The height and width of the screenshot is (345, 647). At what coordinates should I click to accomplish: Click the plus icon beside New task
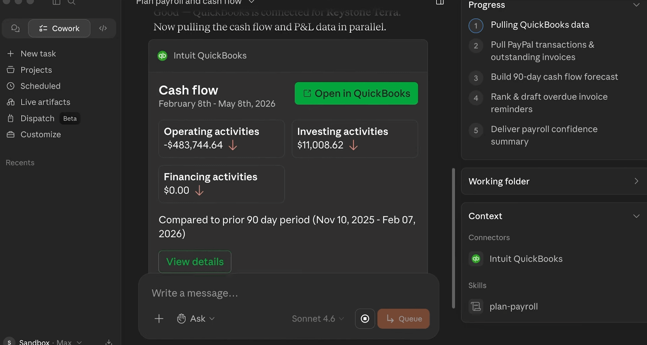click(x=10, y=54)
